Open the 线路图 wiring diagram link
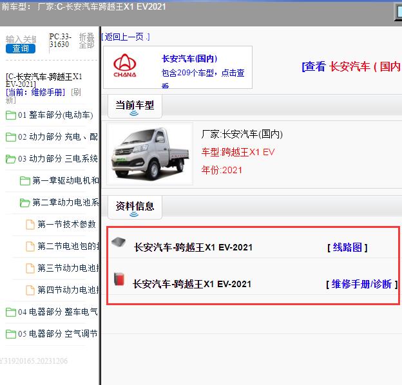Screen dimensions: 402x385 (347, 247)
